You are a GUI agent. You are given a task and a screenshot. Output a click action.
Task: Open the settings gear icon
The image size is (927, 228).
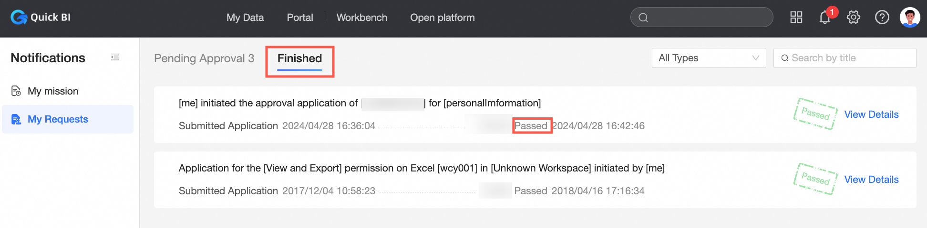click(853, 18)
